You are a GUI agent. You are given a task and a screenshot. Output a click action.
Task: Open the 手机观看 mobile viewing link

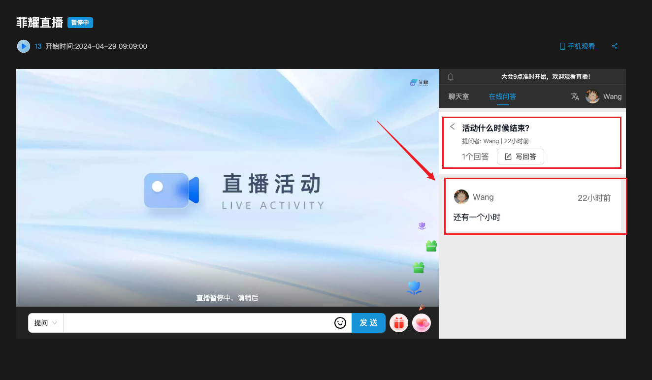pos(577,46)
